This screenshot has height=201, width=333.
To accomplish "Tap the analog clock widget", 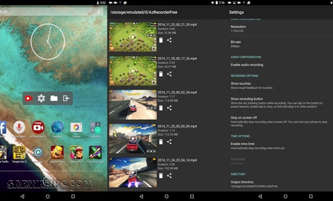I will click(47, 41).
